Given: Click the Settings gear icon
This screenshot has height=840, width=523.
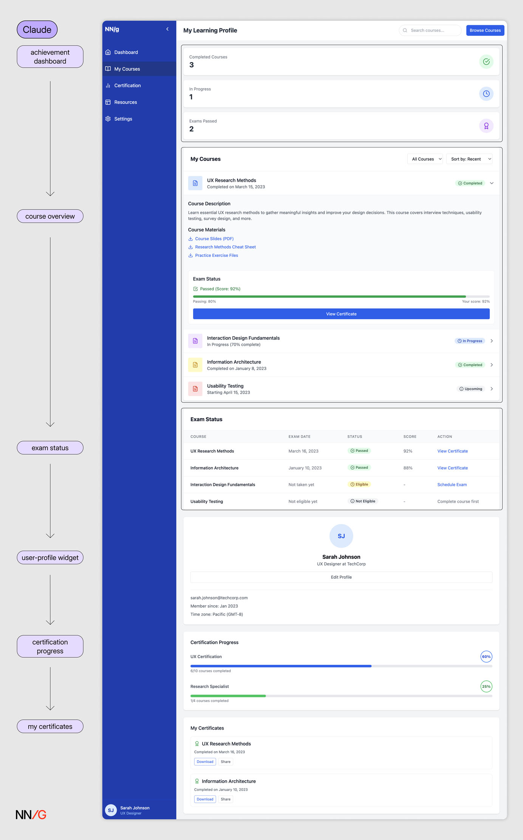Looking at the screenshot, I should point(108,119).
